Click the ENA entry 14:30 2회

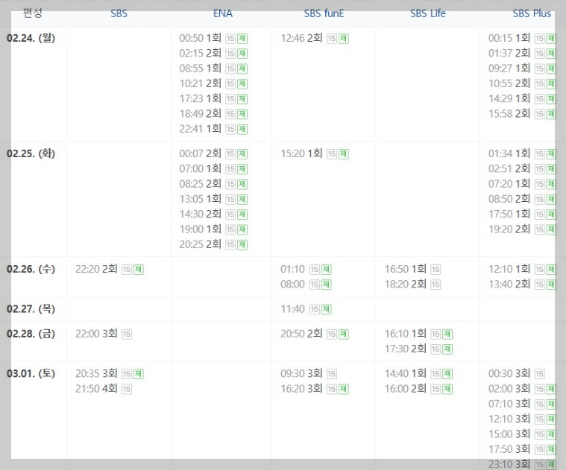(x=201, y=215)
